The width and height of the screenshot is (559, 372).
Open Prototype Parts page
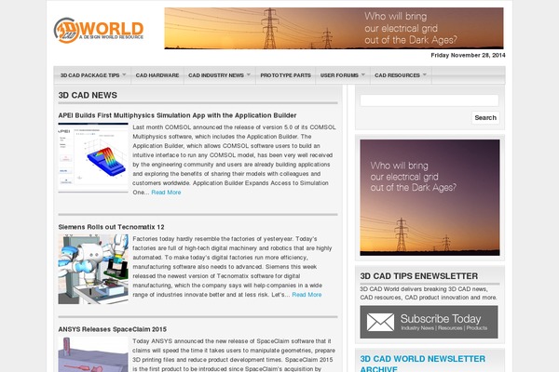[286, 75]
